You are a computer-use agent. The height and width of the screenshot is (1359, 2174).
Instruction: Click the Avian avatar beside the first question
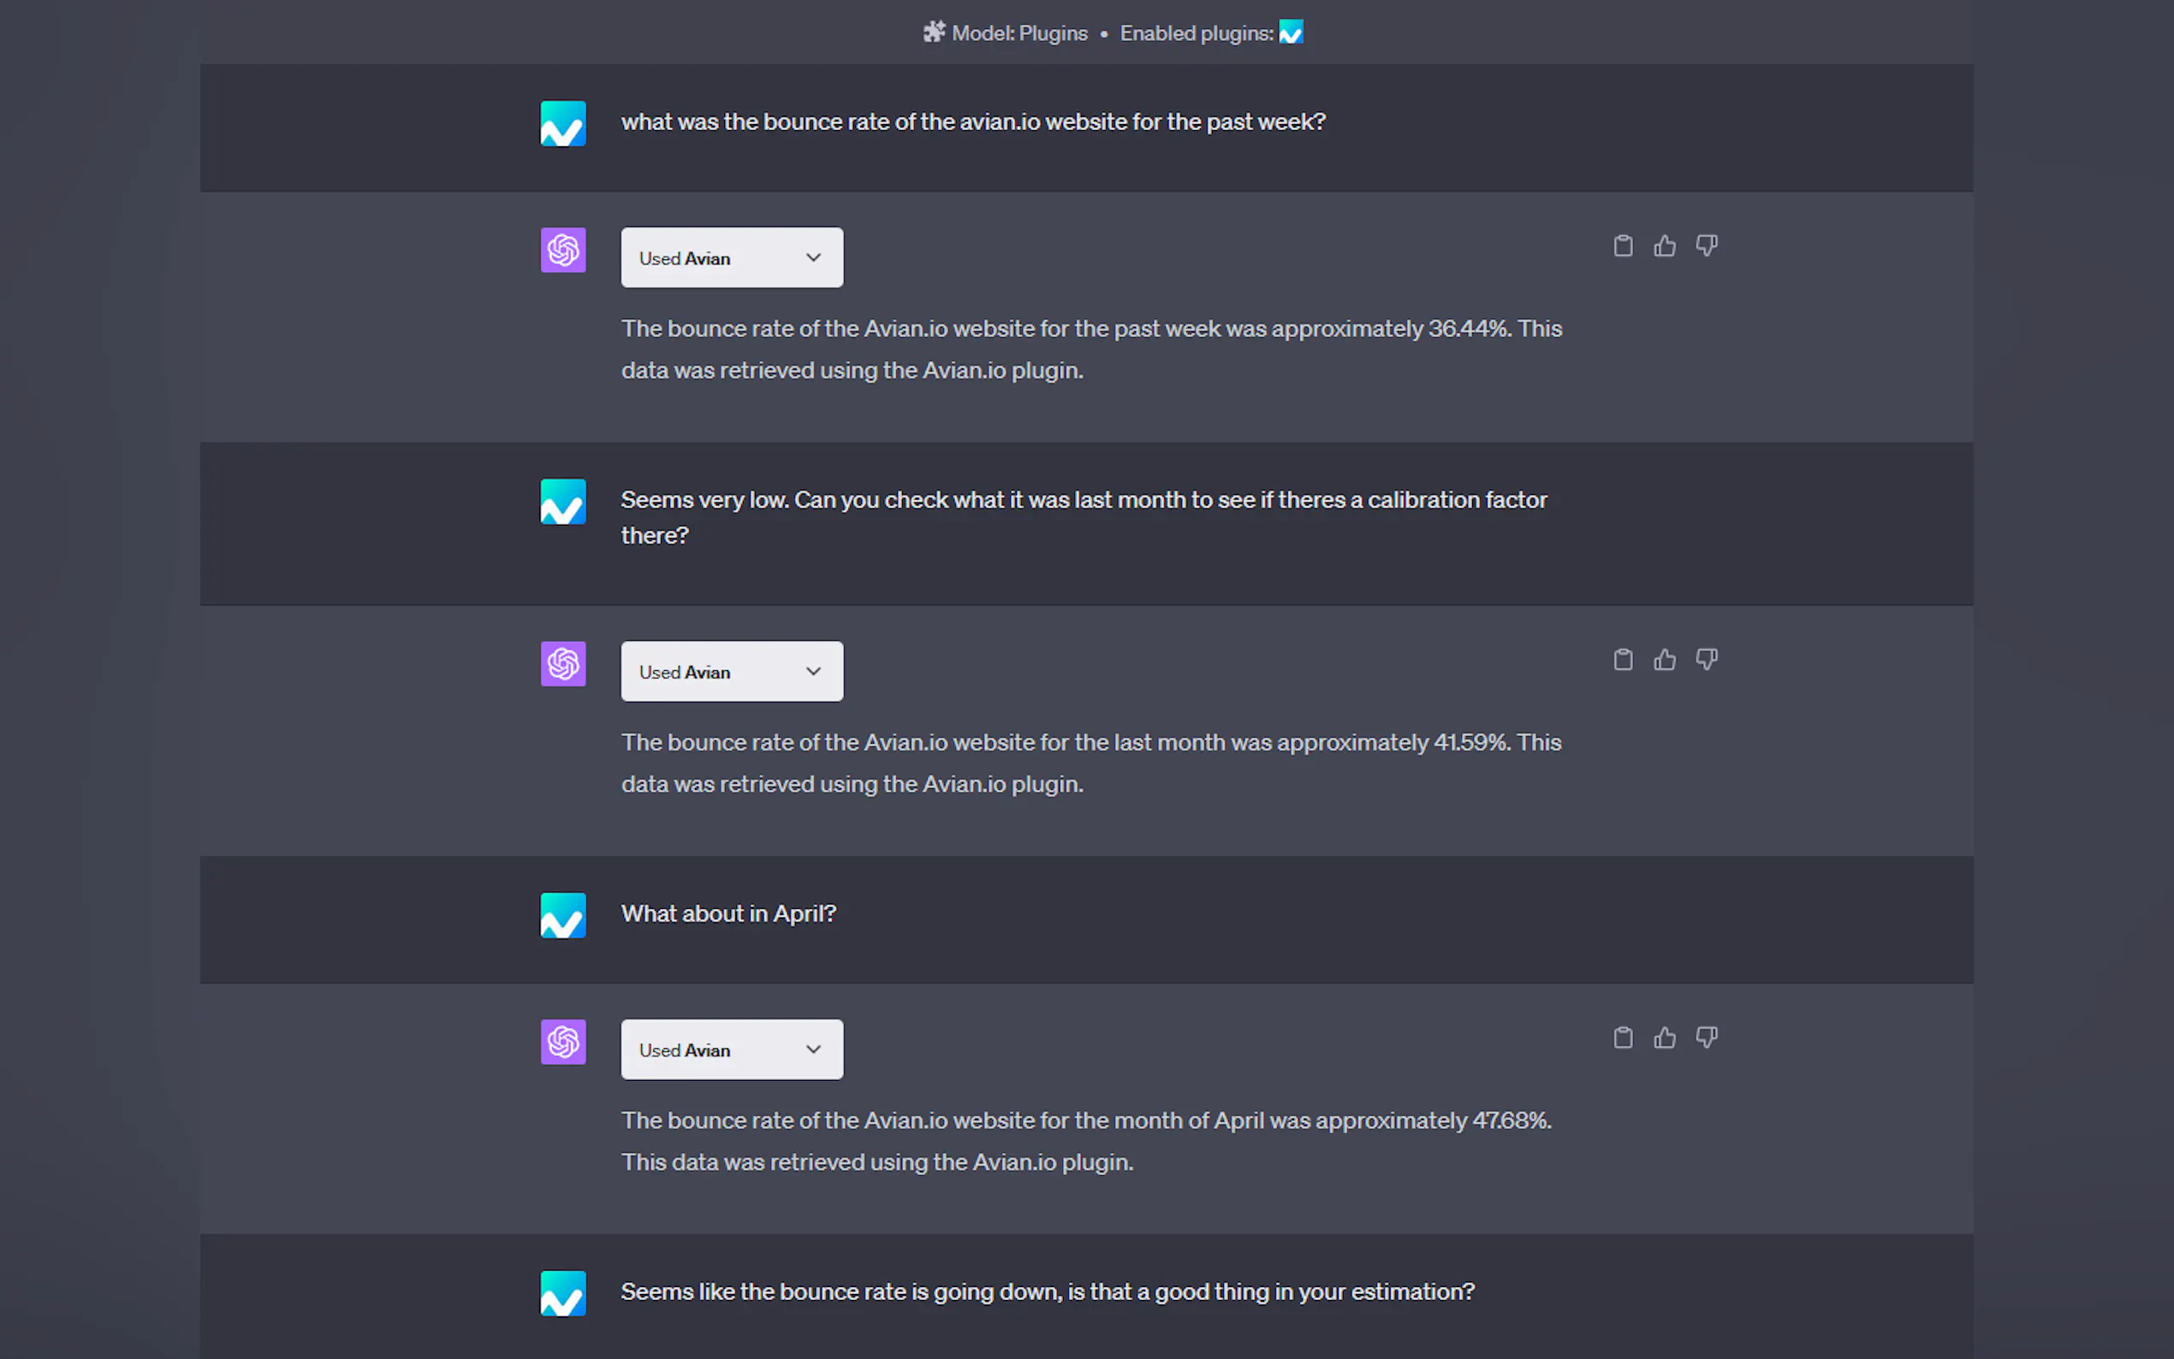[x=562, y=123]
